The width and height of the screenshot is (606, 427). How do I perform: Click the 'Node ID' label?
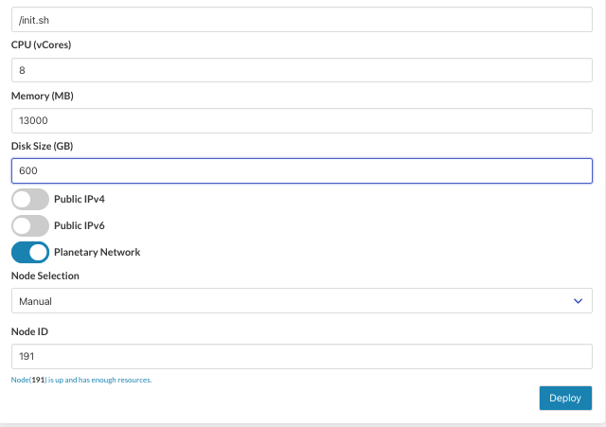pos(29,331)
